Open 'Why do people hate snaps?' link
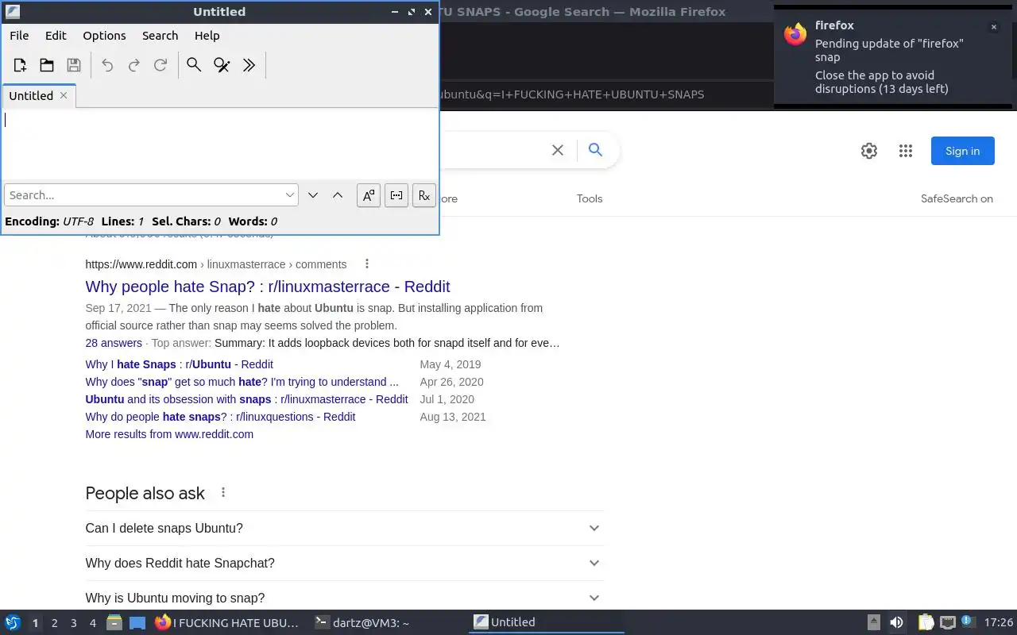This screenshot has height=635, width=1017. [220, 417]
